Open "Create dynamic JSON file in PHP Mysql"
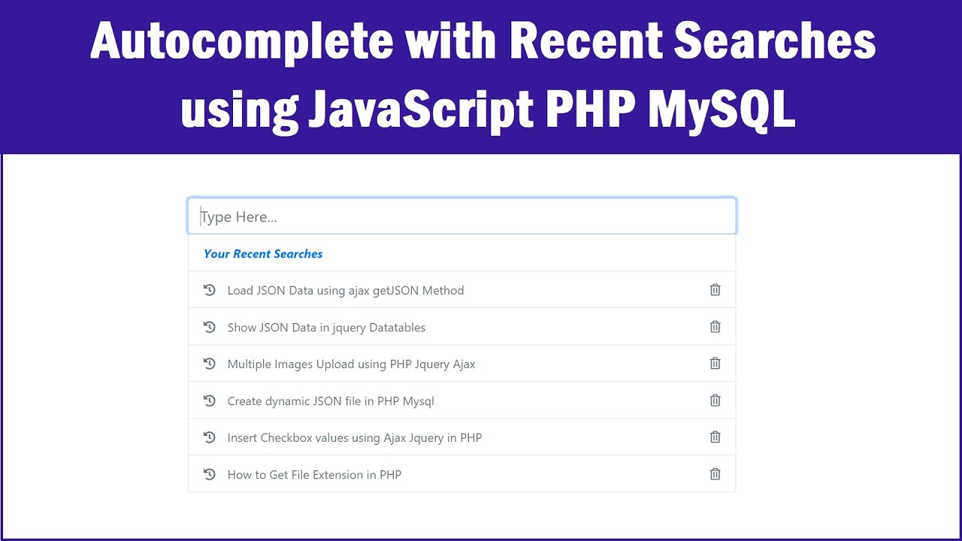Screen dimensions: 962x541 click(x=331, y=401)
